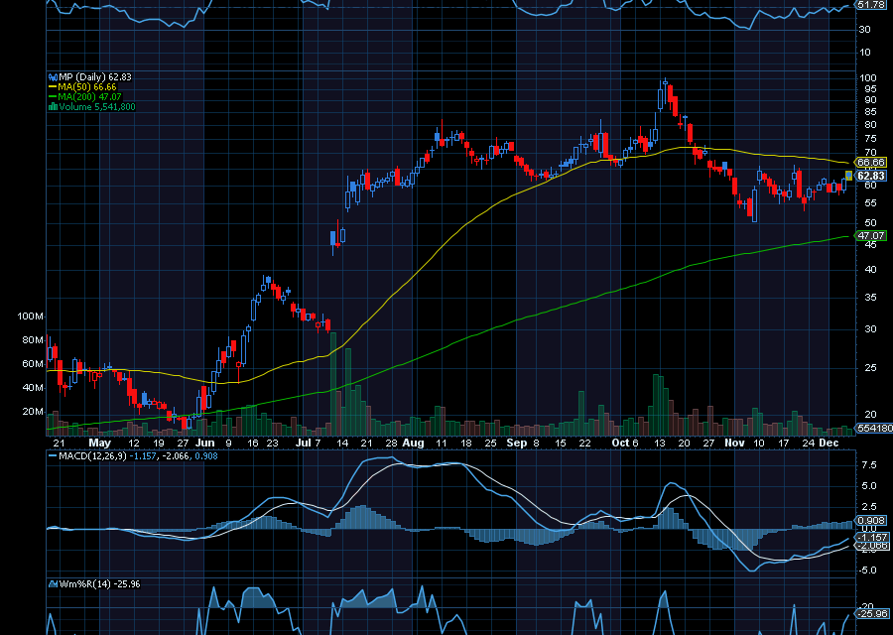Viewport: 893px width, 635px height.
Task: Open the MA(200) 47.07 legend entry
Action: tap(91, 97)
